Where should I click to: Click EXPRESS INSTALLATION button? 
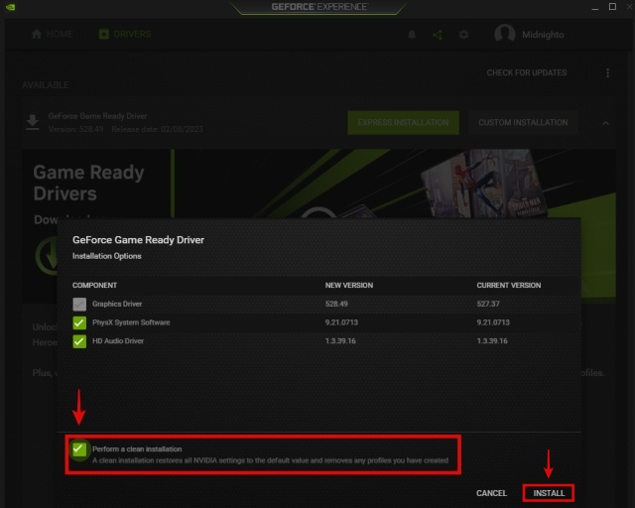coord(404,122)
